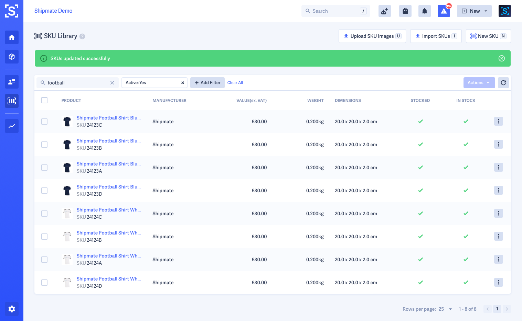
Task: Clear the football search text
Action: click(112, 83)
